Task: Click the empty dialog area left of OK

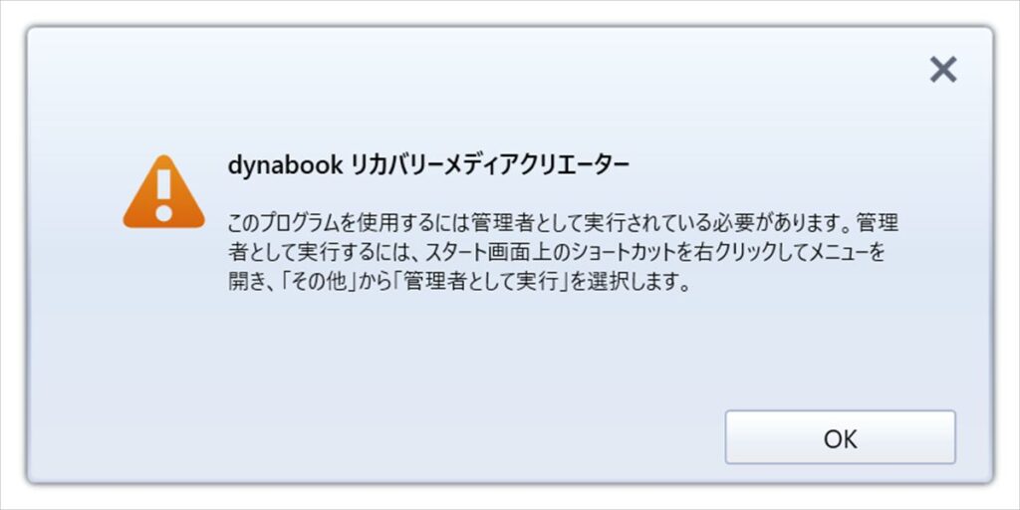Action: (x=455, y=437)
